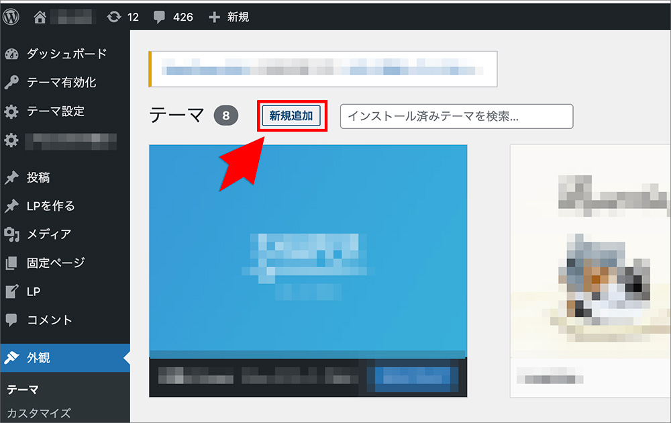This screenshot has width=671, height=423.
Task: Click the blurred notice banner at top
Action: pyautogui.click(x=323, y=69)
